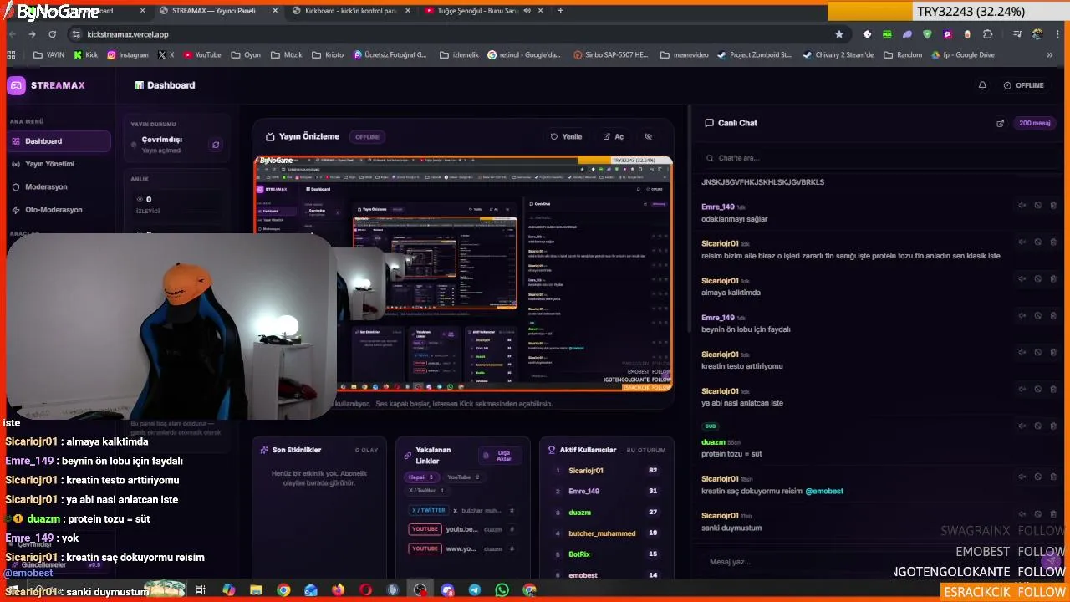Viewport: 1070px width, 602px height.
Task: Select the YouTube 2 link filter
Action: [463, 477]
